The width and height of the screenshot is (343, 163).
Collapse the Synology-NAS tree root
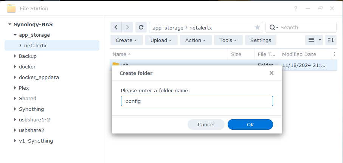coord(10,24)
